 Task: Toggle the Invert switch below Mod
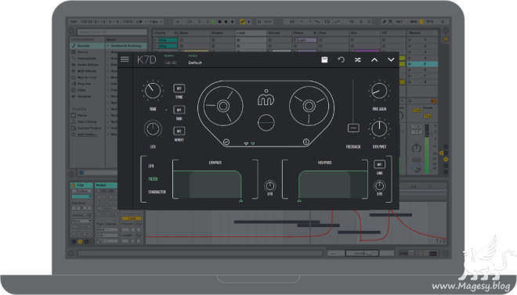pyautogui.click(x=179, y=131)
